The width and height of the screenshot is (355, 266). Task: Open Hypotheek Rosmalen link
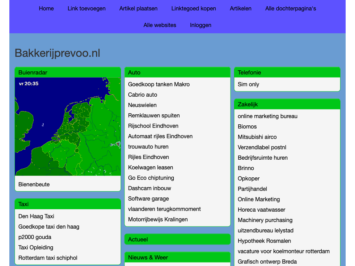click(x=264, y=241)
